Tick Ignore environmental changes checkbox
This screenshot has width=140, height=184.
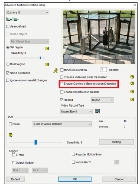[x=8, y=80]
